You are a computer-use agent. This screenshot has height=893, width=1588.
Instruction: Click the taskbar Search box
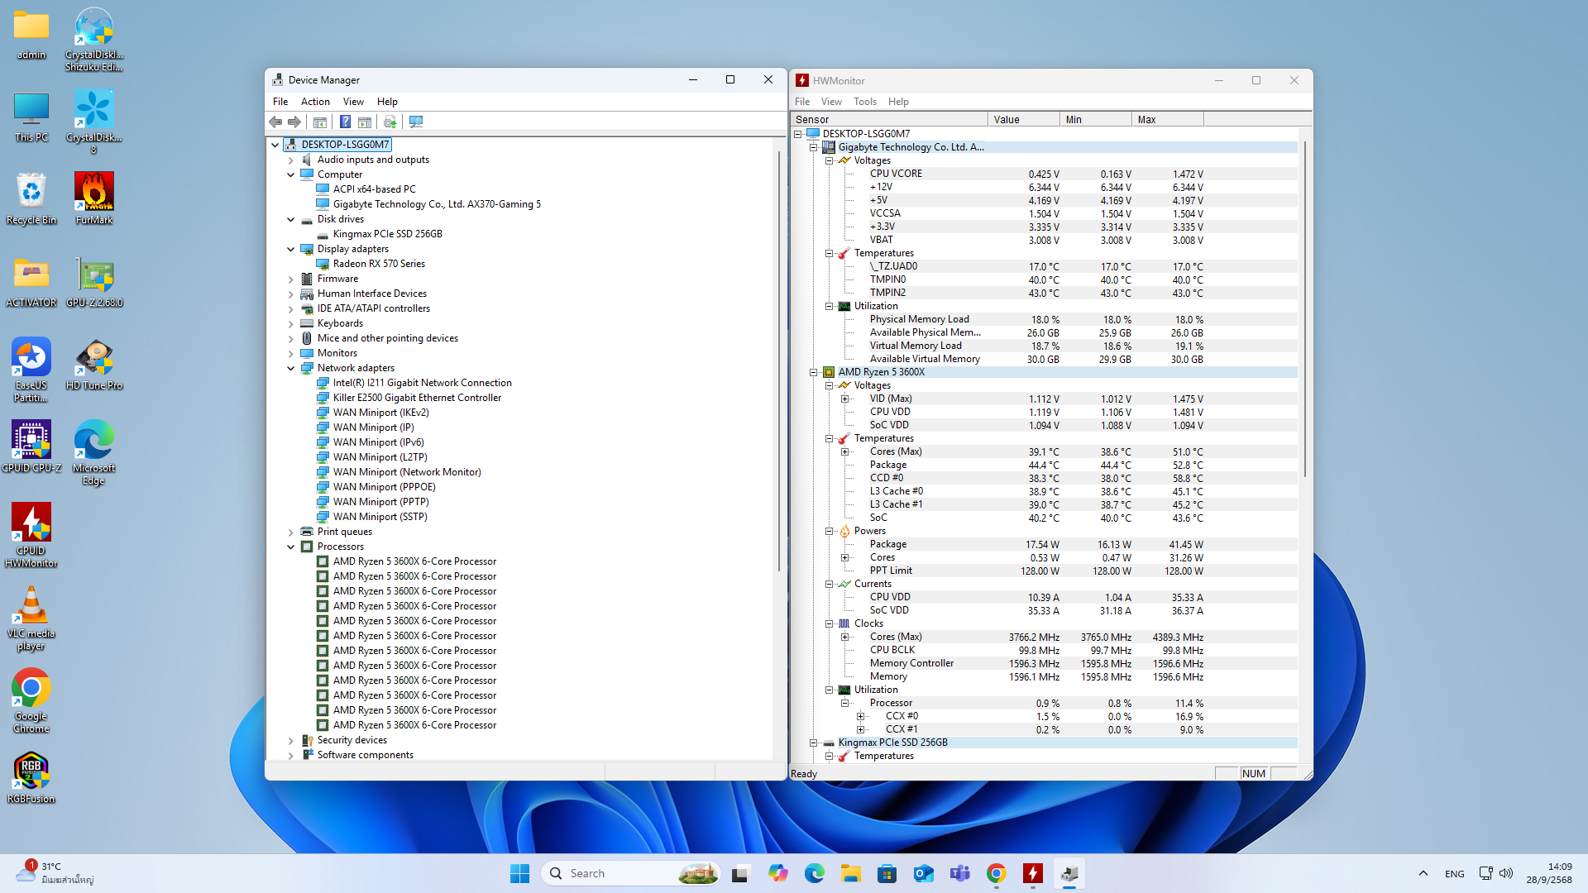point(630,873)
